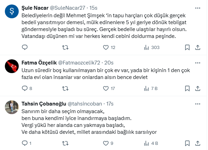Reply to Tahsin Çobanoğlu's tweet
208x150 pixels.
pos(25,143)
